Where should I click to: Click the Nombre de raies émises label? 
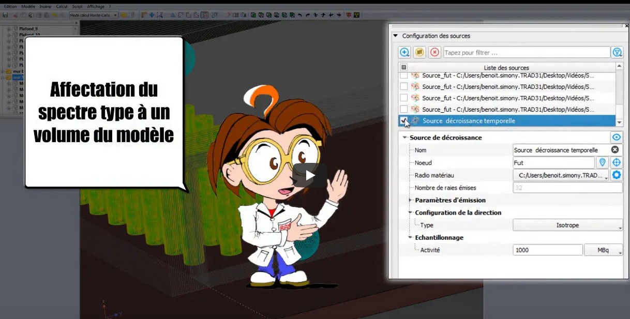(445, 188)
